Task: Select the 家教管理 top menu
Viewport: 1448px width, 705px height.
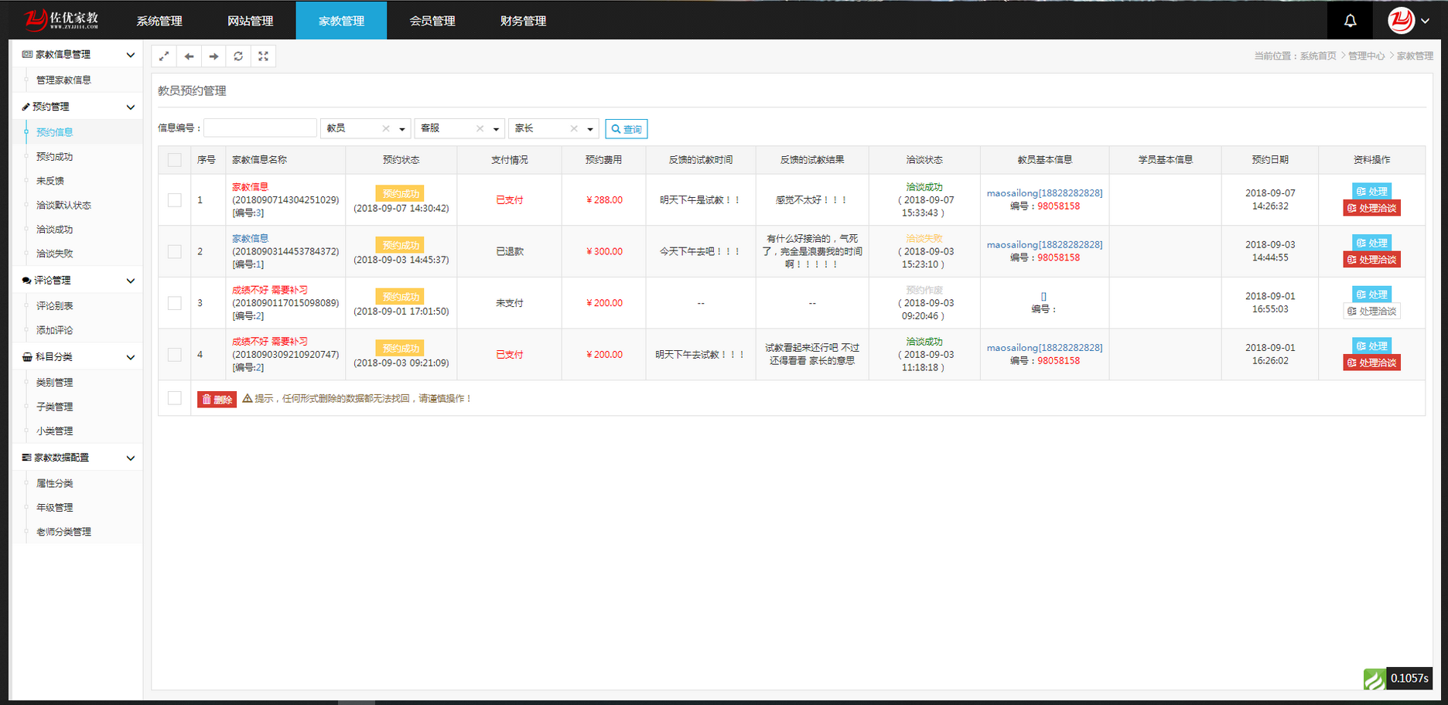Action: (341, 21)
